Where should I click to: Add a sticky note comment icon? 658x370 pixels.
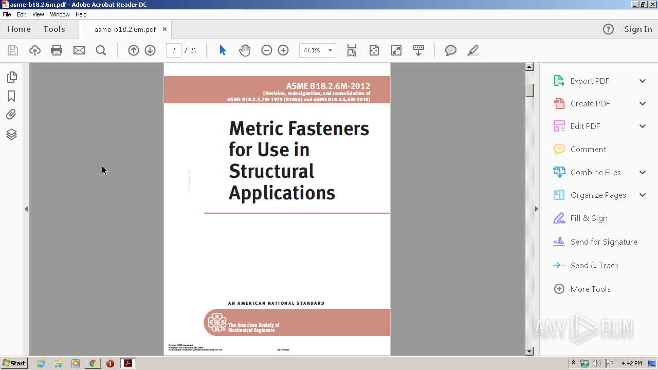[451, 50]
